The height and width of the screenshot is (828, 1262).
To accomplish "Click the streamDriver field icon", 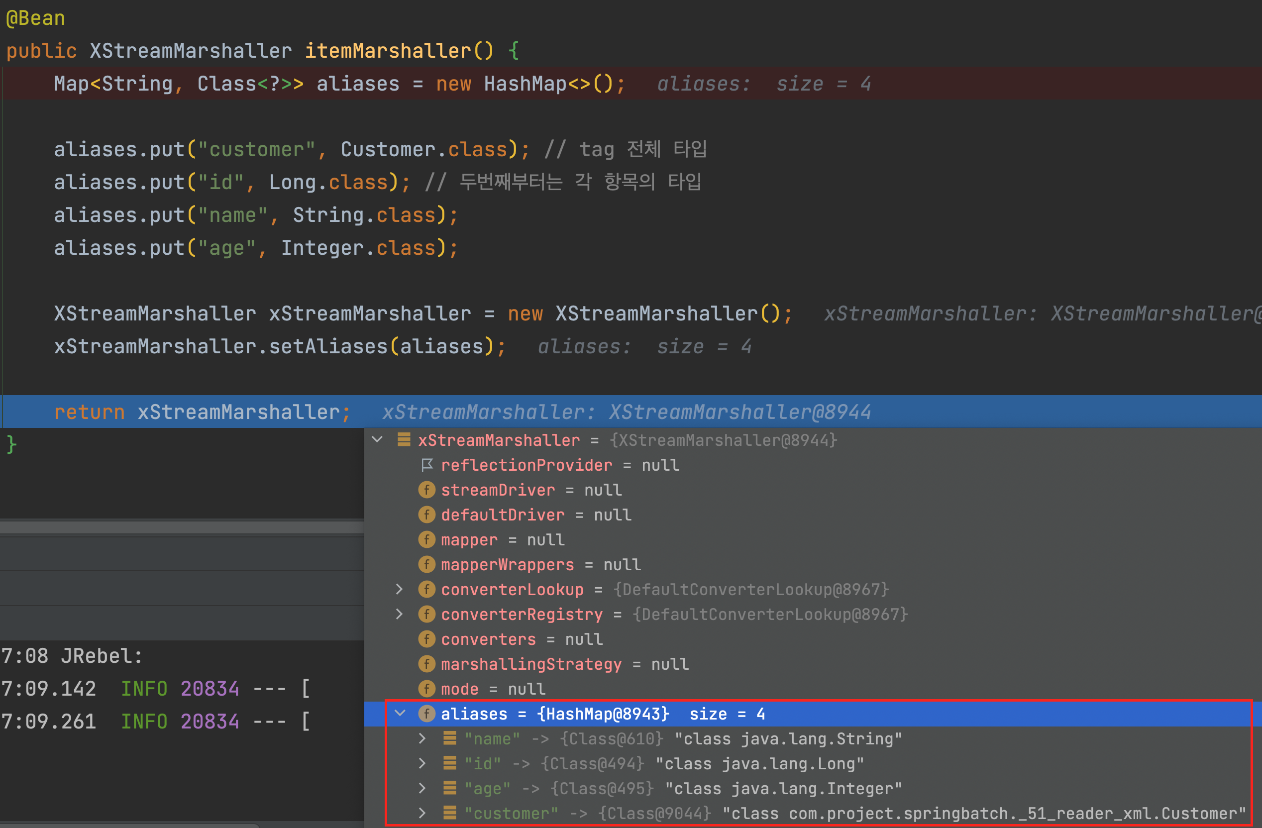I will point(426,490).
